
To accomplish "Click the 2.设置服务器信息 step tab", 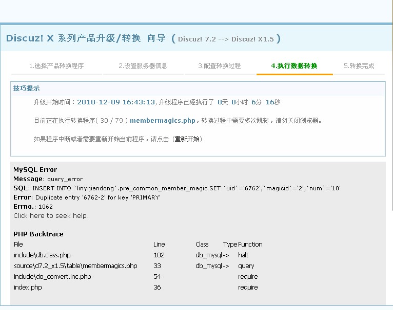I will (143, 66).
